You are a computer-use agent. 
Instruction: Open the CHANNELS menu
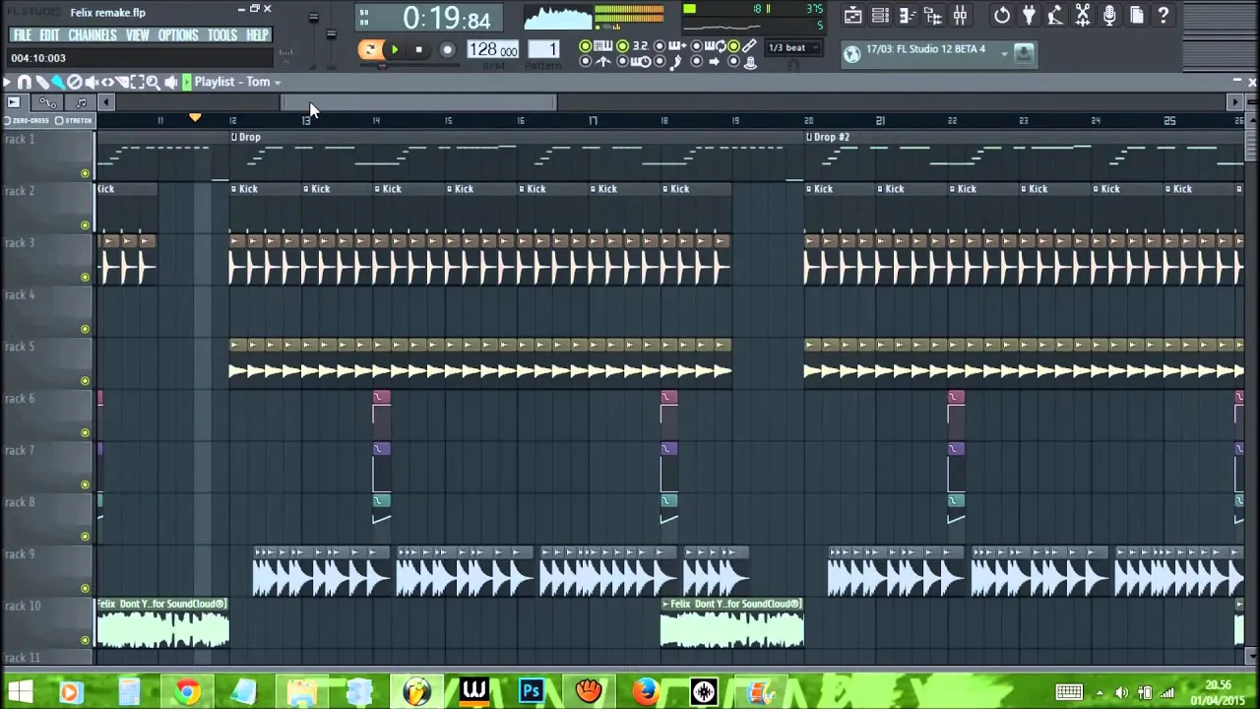click(93, 35)
